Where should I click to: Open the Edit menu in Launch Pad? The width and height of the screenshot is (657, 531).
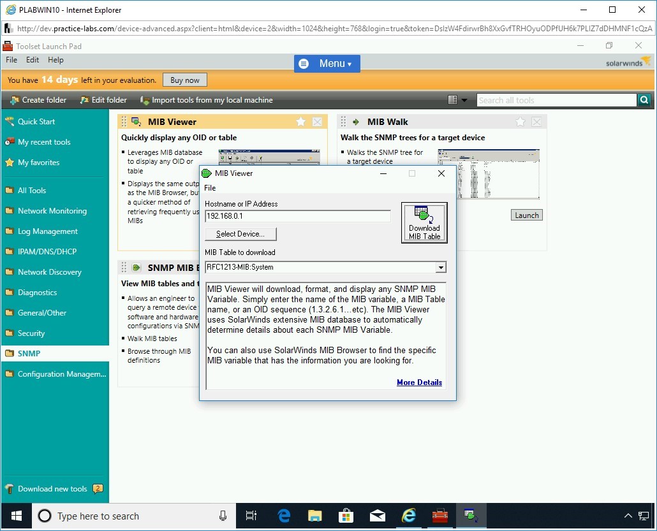(x=33, y=60)
